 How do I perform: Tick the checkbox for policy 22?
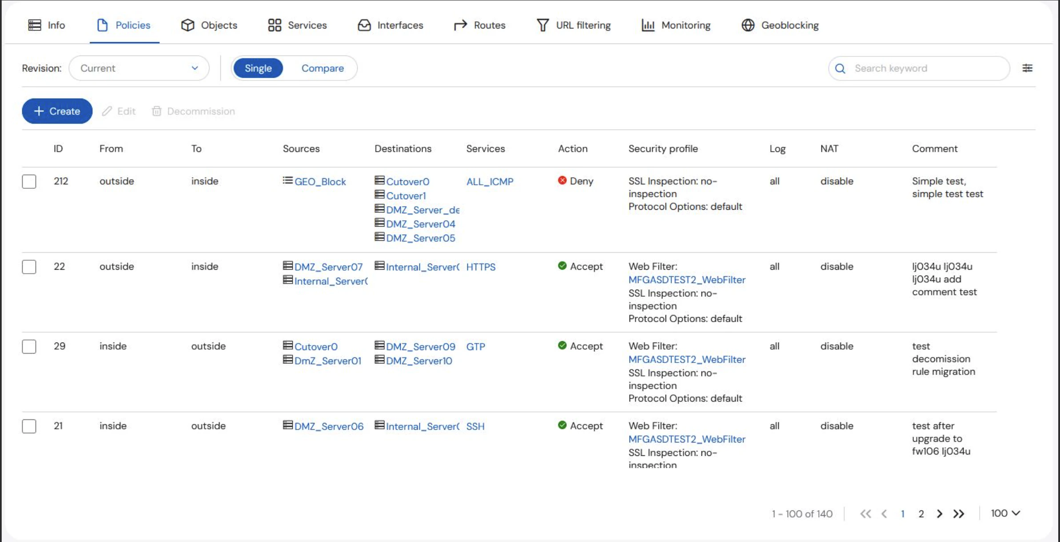(29, 267)
